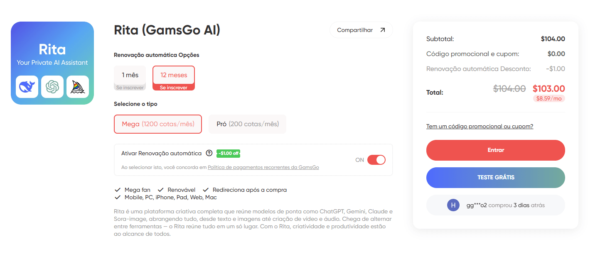605x264 pixels.
Task: Click the H avatar in purchase notification
Action: coord(453,205)
